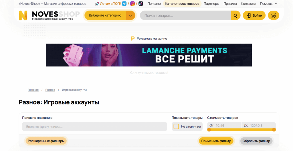The width and height of the screenshot is (293, 151).
Task: Go to 'Разное' breadcrumb
Action: click(50, 90)
